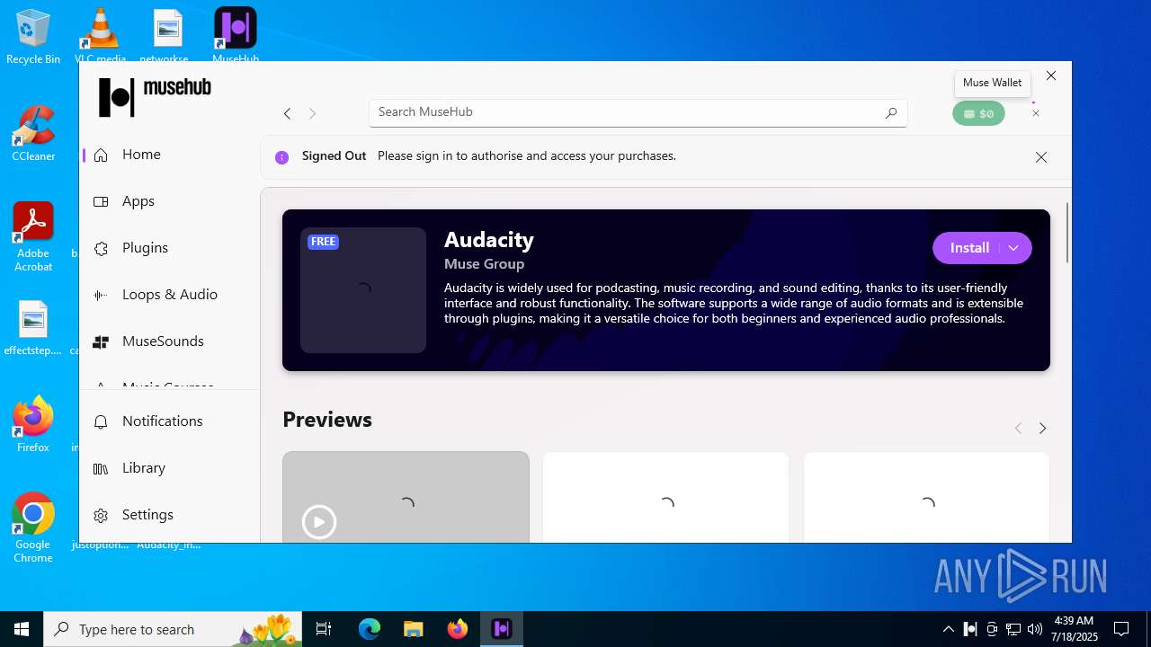Show Notifications panel
The width and height of the screenshot is (1151, 647).
(x=171, y=421)
